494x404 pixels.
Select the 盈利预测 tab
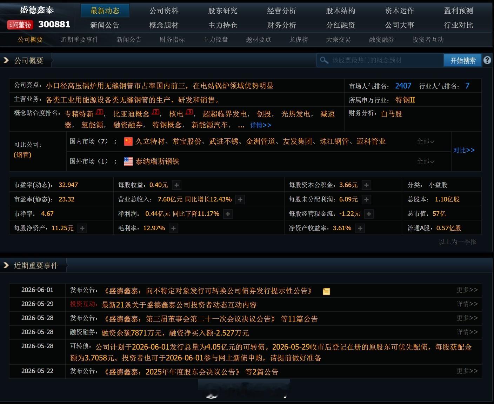click(x=459, y=11)
